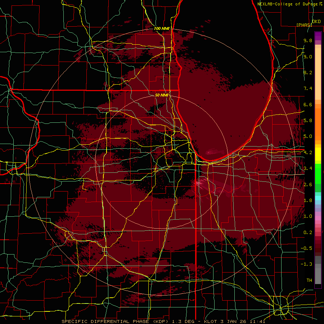This screenshot has width=324, height=324.
Task: Click the 0.2 scale value label
Action: [x=308, y=233]
